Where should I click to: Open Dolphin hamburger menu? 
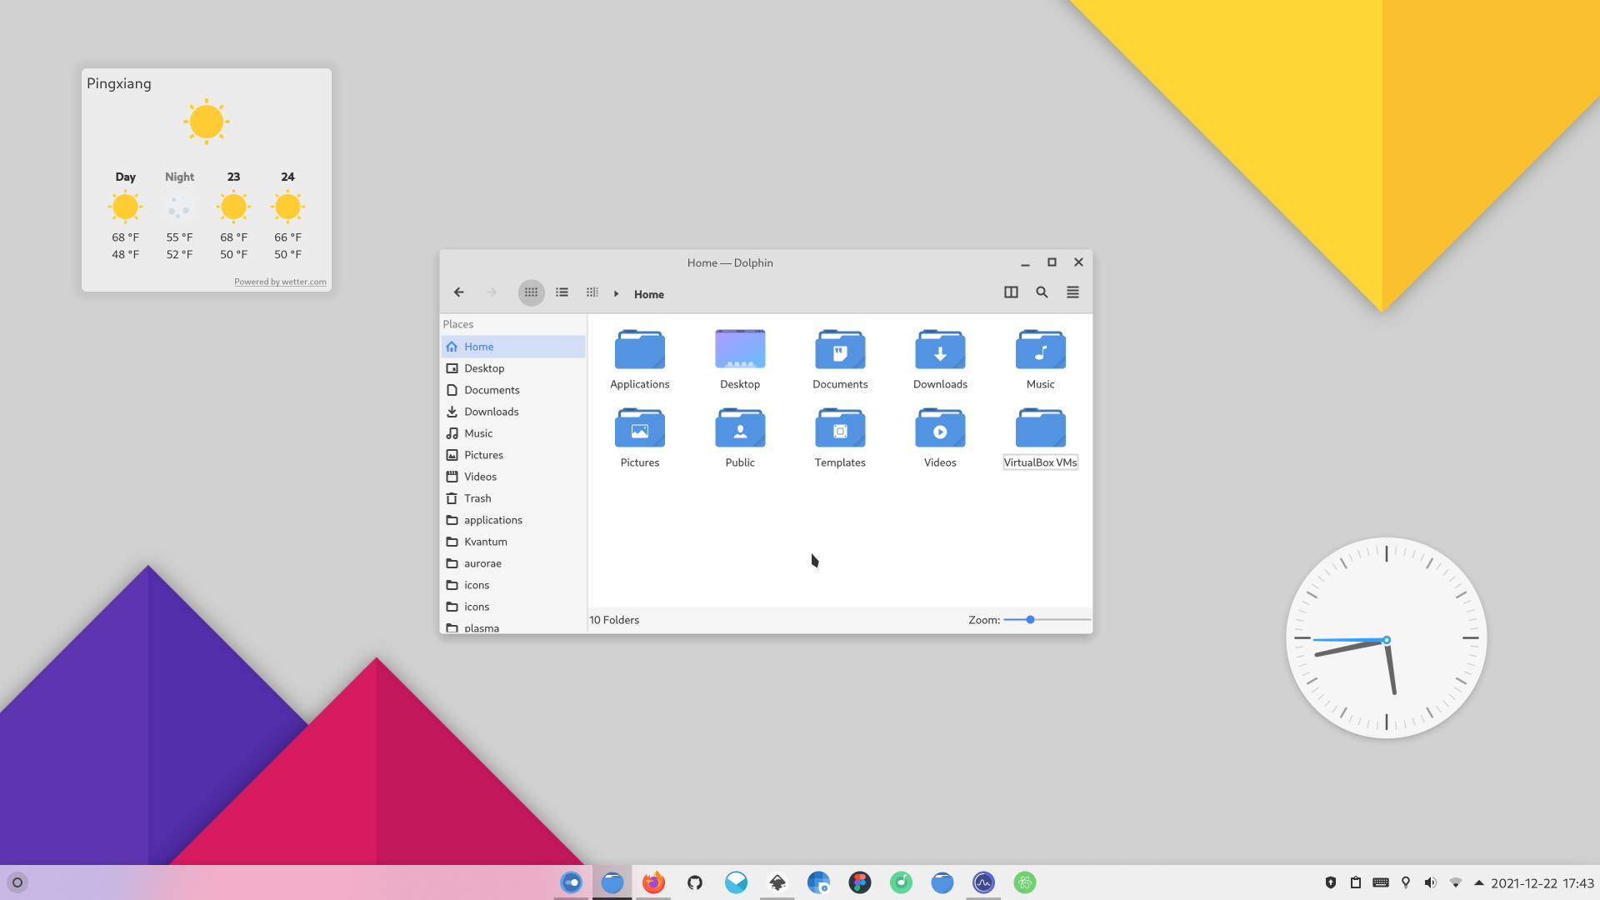[x=1072, y=292]
